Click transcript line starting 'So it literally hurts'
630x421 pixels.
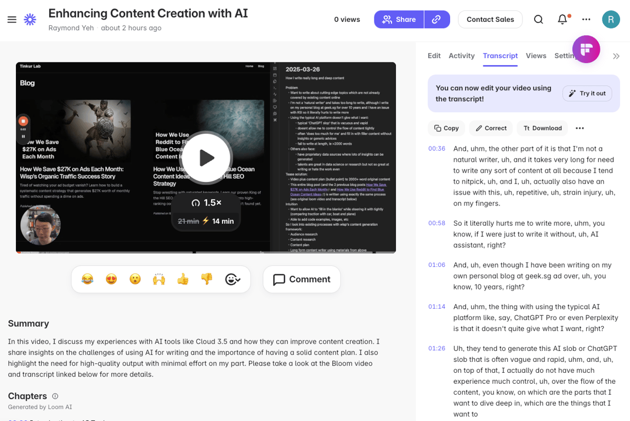529,234
